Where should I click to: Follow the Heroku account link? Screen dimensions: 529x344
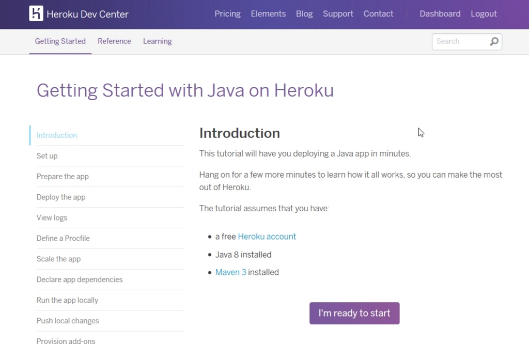coord(267,237)
